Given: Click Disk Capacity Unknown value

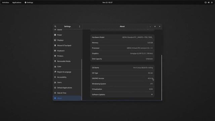Looking at the screenshot, I should (149, 59).
